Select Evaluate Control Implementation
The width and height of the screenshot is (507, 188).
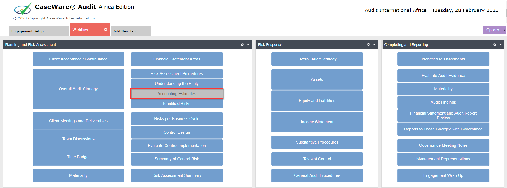pos(177,146)
